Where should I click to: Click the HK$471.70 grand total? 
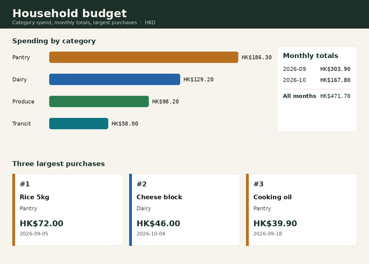pyautogui.click(x=335, y=96)
